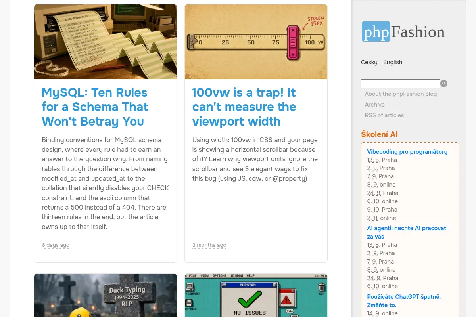476x317 pixels.
Task: Select '7. 9. Praha' under AI agenti
Action: 380,262
